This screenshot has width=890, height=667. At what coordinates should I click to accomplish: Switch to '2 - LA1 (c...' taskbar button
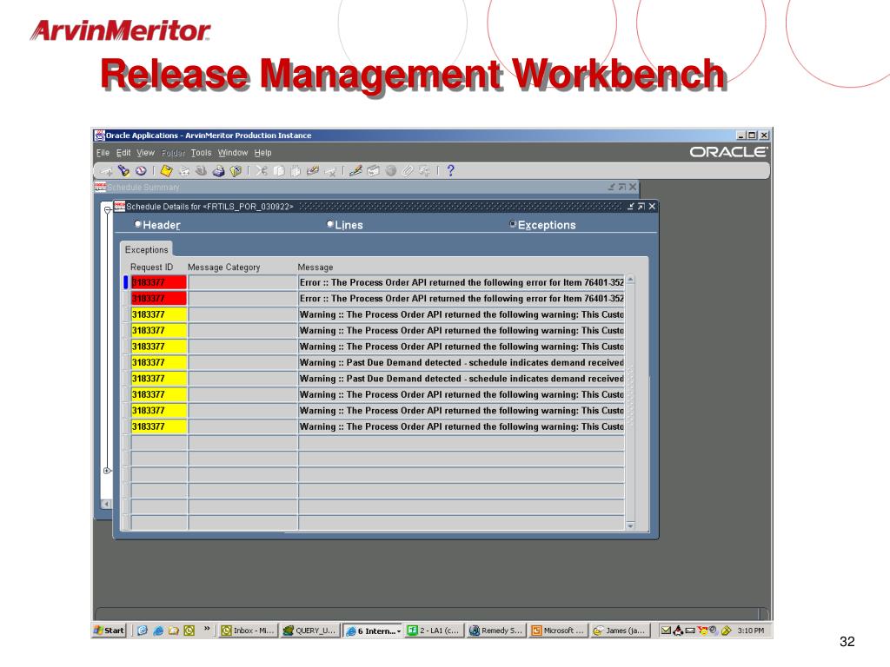[434, 631]
